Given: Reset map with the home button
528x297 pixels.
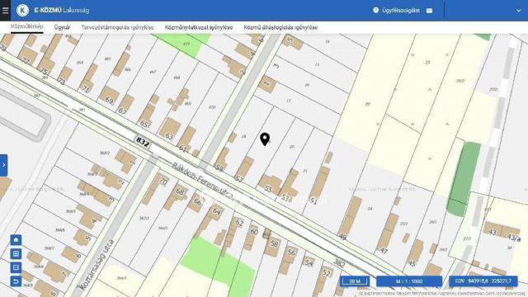Looking at the screenshot, I should click(x=16, y=240).
